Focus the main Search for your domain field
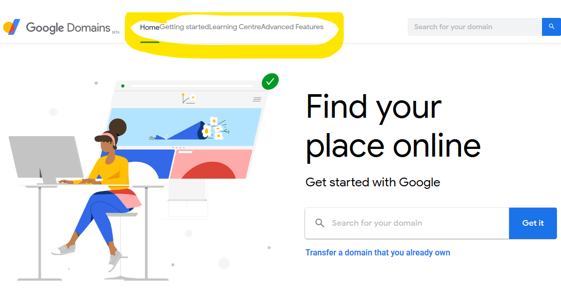This screenshot has width=561, height=303. (407, 223)
